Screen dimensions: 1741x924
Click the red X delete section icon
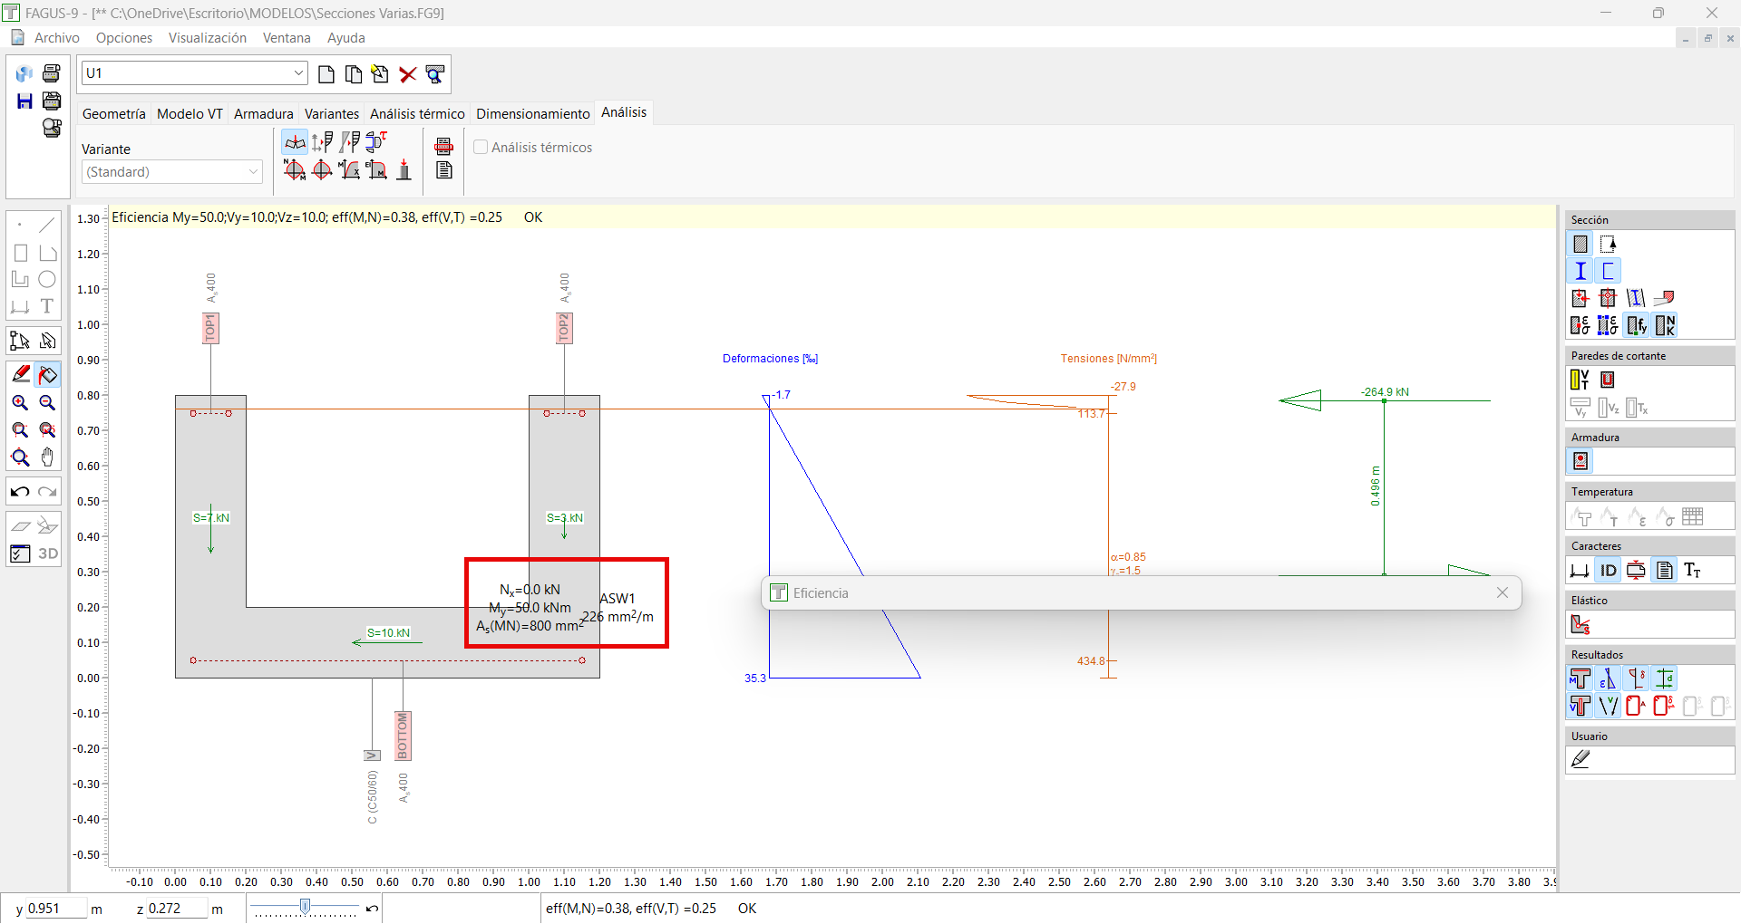pos(408,74)
